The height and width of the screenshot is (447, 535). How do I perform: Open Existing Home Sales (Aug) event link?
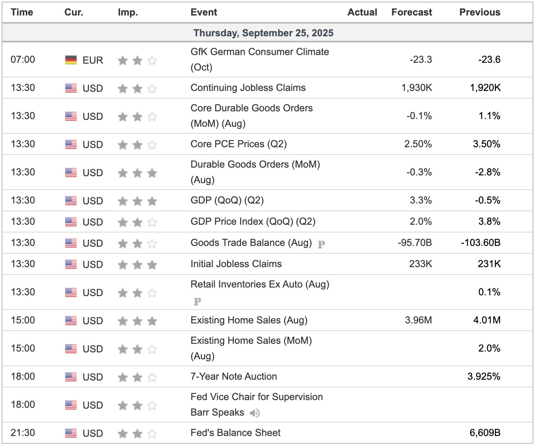[249, 320]
